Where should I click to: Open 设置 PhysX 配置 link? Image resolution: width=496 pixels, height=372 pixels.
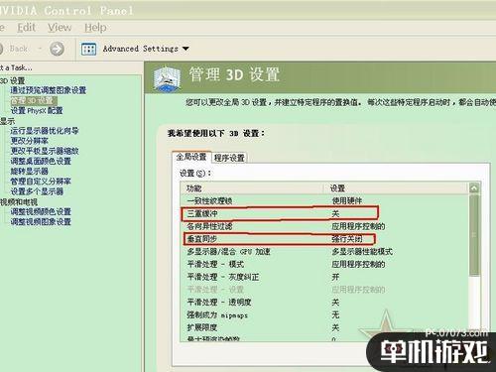point(37,110)
